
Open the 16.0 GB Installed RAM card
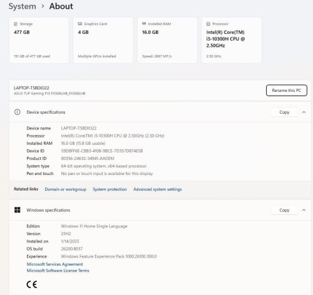167,40
